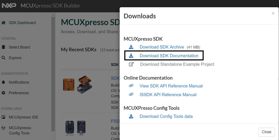Click the download icon beside Config Tools data

(131, 116)
